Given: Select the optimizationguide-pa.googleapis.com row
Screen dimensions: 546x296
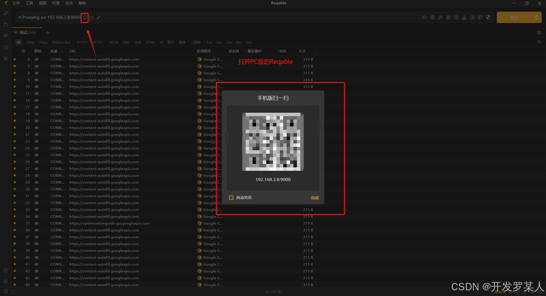Looking at the screenshot, I should click(x=164, y=223).
